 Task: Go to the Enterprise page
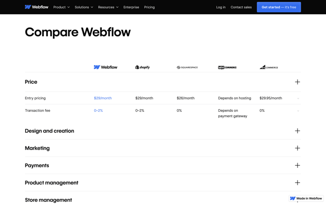click(131, 7)
